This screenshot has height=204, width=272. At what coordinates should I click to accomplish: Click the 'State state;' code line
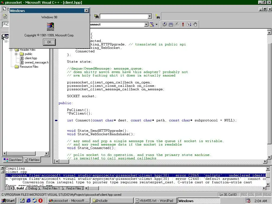(x=79, y=62)
